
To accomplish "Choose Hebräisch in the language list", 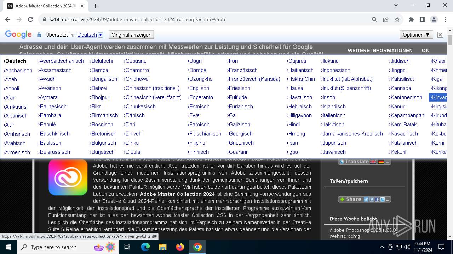I will [299, 107].
